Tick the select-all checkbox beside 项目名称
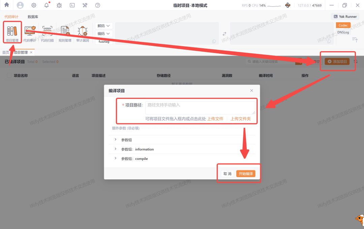The height and width of the screenshot is (229, 364). [9, 76]
